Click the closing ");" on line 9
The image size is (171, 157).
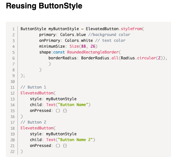[x=23, y=76]
